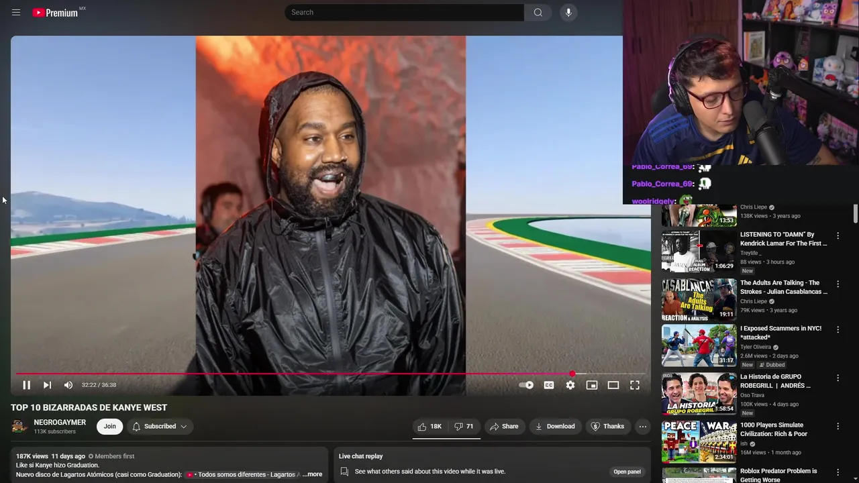Screen dimensions: 859x483
Task: Click the sidebar vertical scrollbar
Action: point(855,213)
